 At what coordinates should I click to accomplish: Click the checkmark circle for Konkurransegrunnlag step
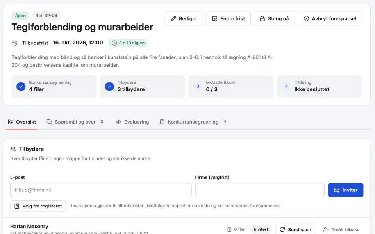21,87
